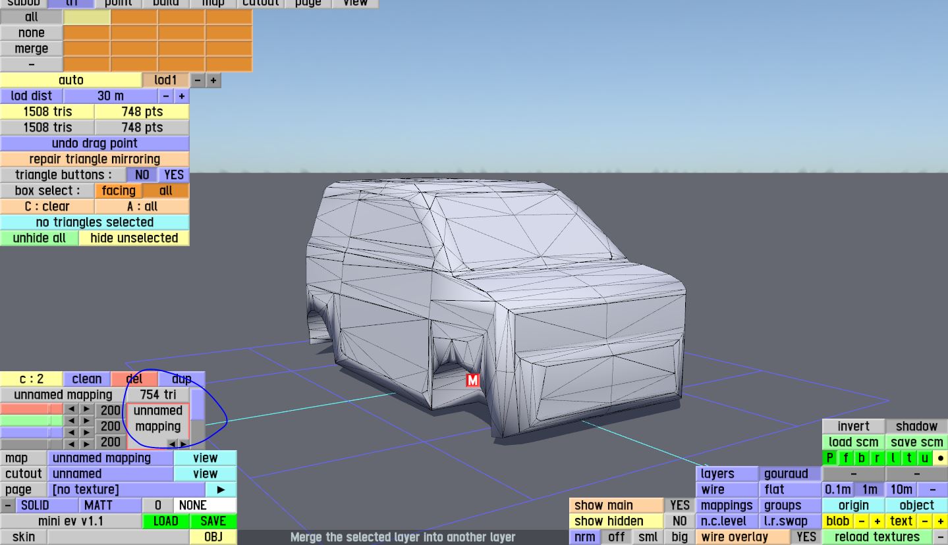This screenshot has height=545, width=948.
Task: Toggle the show hidden NO button
Action: point(680,521)
